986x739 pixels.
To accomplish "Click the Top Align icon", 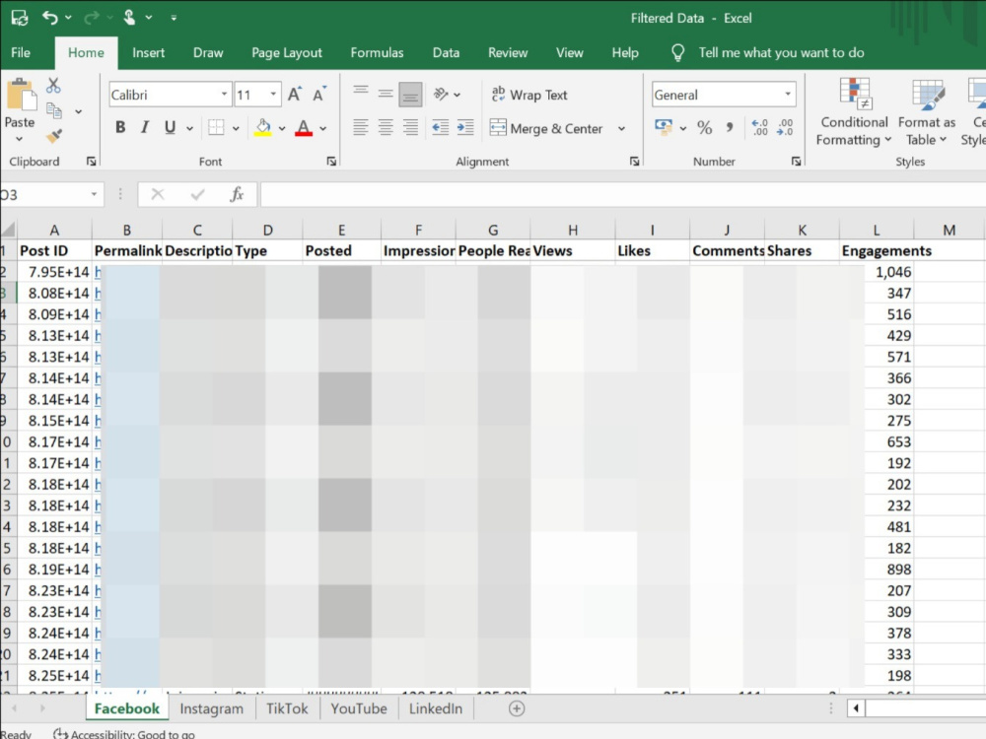I will click(x=360, y=92).
